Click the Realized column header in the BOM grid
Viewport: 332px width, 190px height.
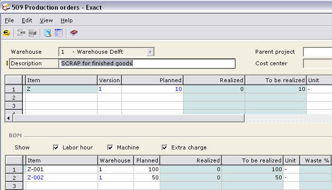(x=191, y=161)
